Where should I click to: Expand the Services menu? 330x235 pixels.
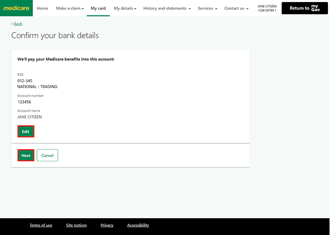click(x=208, y=8)
